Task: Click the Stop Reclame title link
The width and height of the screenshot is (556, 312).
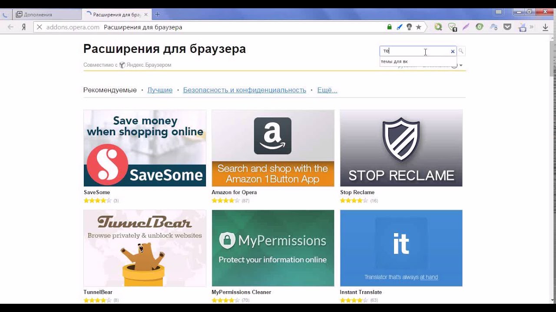Action: coord(357,192)
